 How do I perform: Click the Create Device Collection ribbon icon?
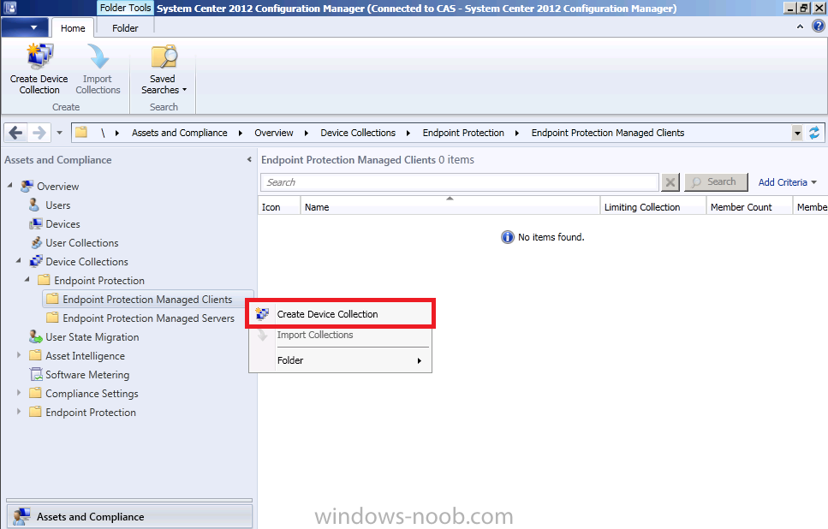pos(39,56)
